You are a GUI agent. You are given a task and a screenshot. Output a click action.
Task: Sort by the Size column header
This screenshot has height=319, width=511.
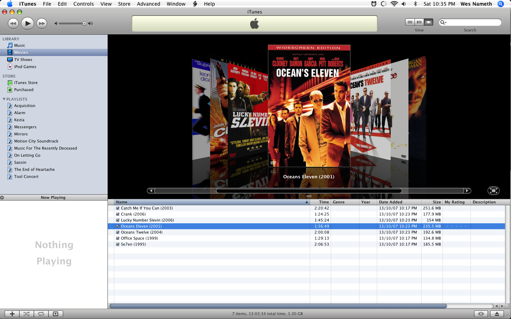pyautogui.click(x=432, y=202)
